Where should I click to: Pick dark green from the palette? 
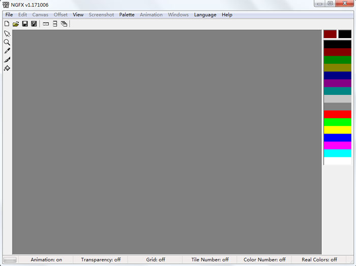(x=338, y=60)
